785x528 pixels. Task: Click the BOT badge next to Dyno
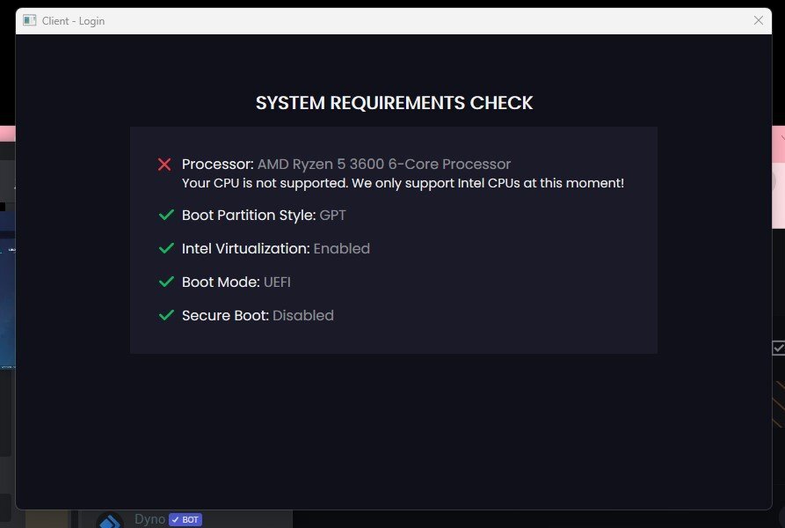[x=185, y=520]
